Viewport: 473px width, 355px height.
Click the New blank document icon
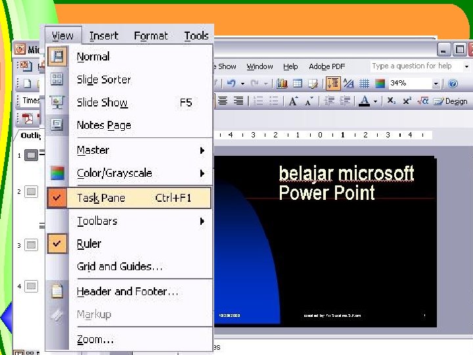[27, 83]
